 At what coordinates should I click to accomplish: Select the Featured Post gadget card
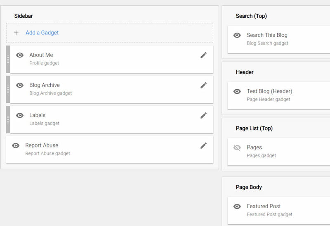[x=279, y=211]
